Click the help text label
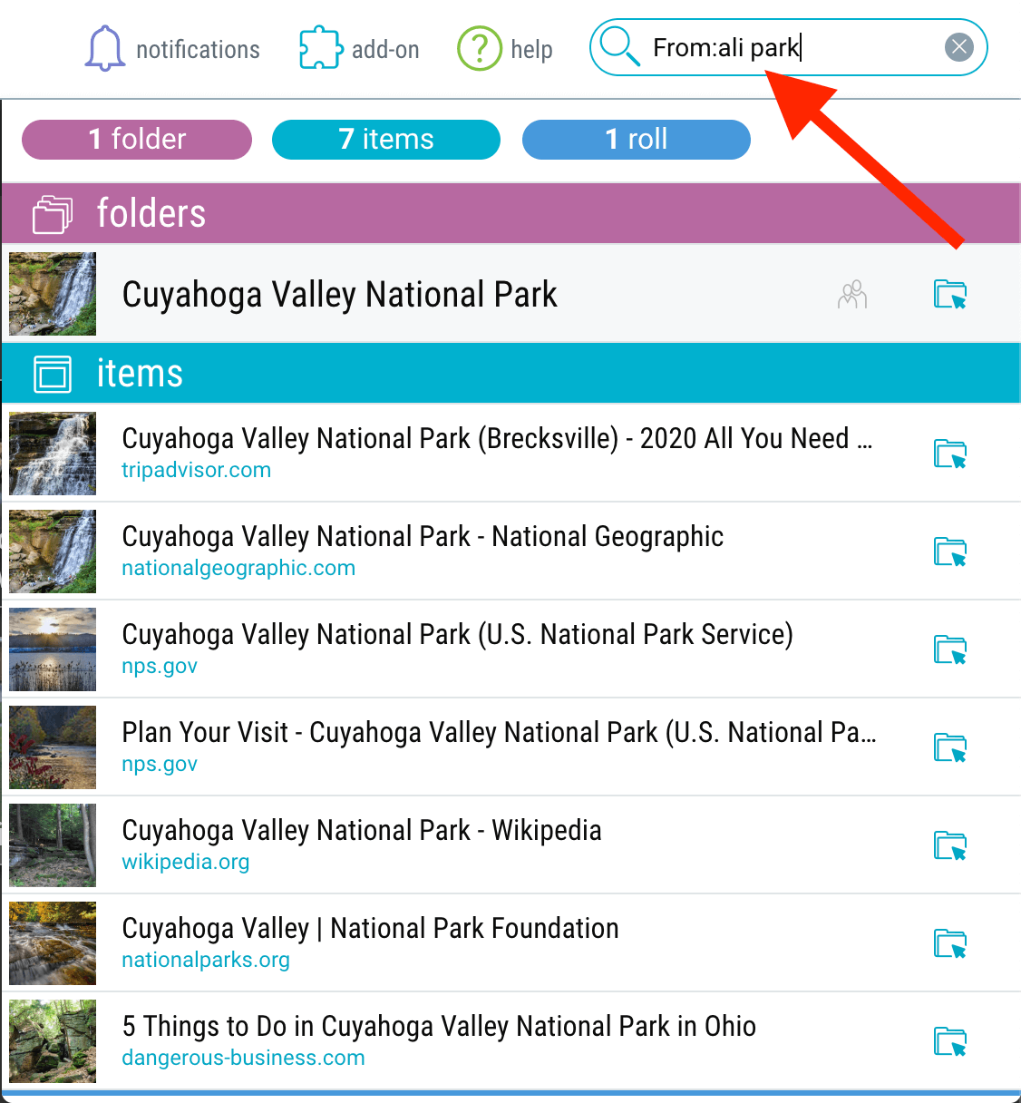Image resolution: width=1021 pixels, height=1103 pixels. click(x=531, y=50)
